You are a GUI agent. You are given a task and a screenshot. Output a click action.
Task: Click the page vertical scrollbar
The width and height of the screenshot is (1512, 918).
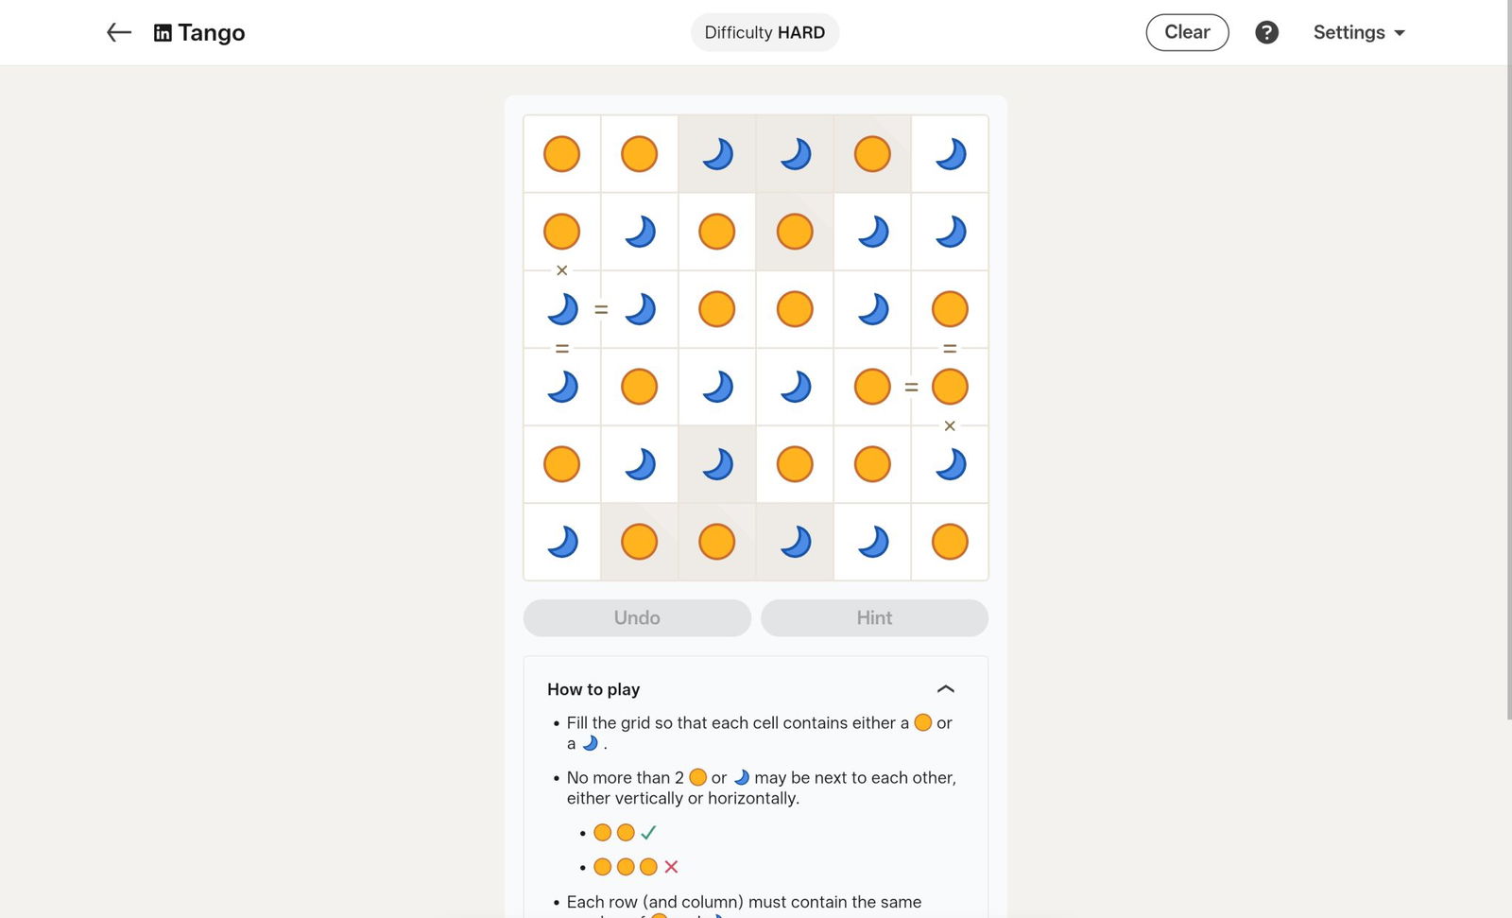(1508, 378)
